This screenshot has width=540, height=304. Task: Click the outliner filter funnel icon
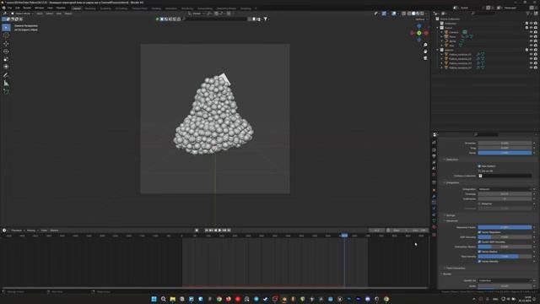[528, 14]
